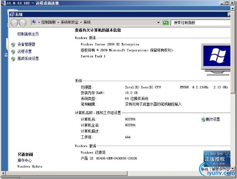Image resolution: width=237 pixels, height=179 pixels.
Task: Select 系统和安全 in the breadcrumb path
Action: [x=69, y=22]
